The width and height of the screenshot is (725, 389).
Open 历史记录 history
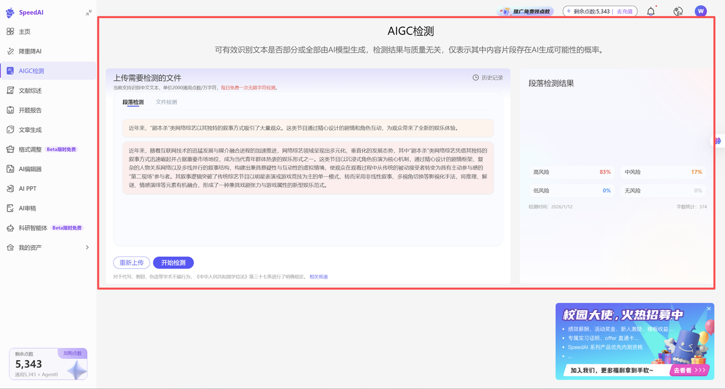tap(492, 78)
